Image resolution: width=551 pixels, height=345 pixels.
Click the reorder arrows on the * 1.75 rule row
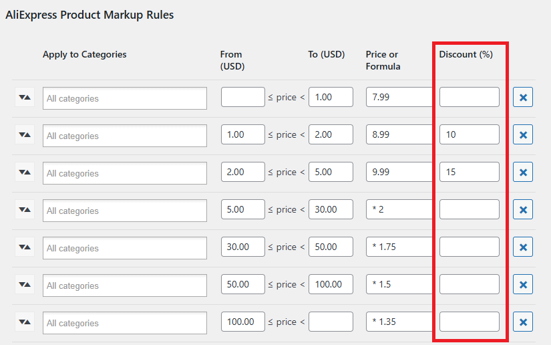coord(25,247)
